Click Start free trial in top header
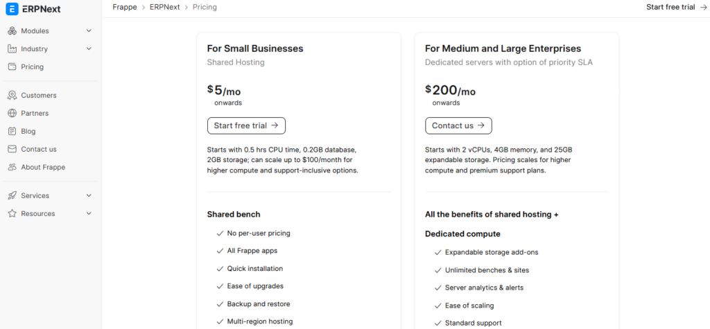710x329 pixels. pos(670,7)
